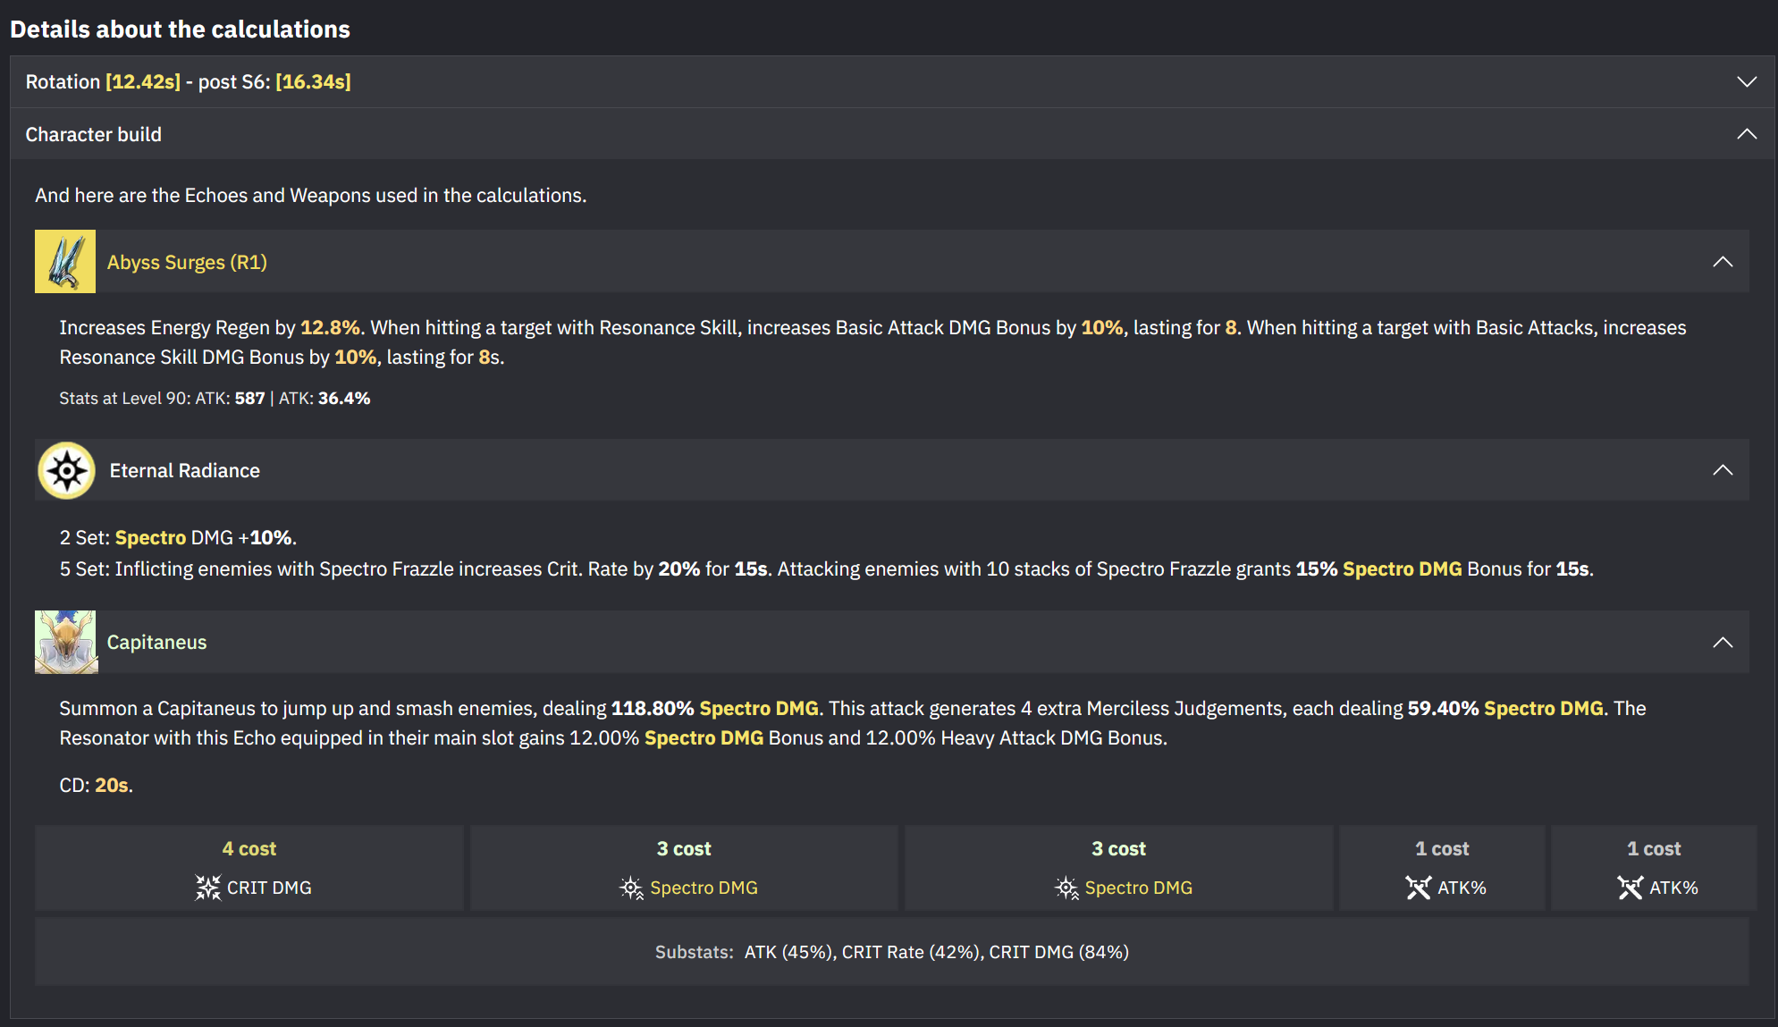The height and width of the screenshot is (1027, 1778).
Task: Click the Capitaneus echo portrait
Action: pos(66,642)
